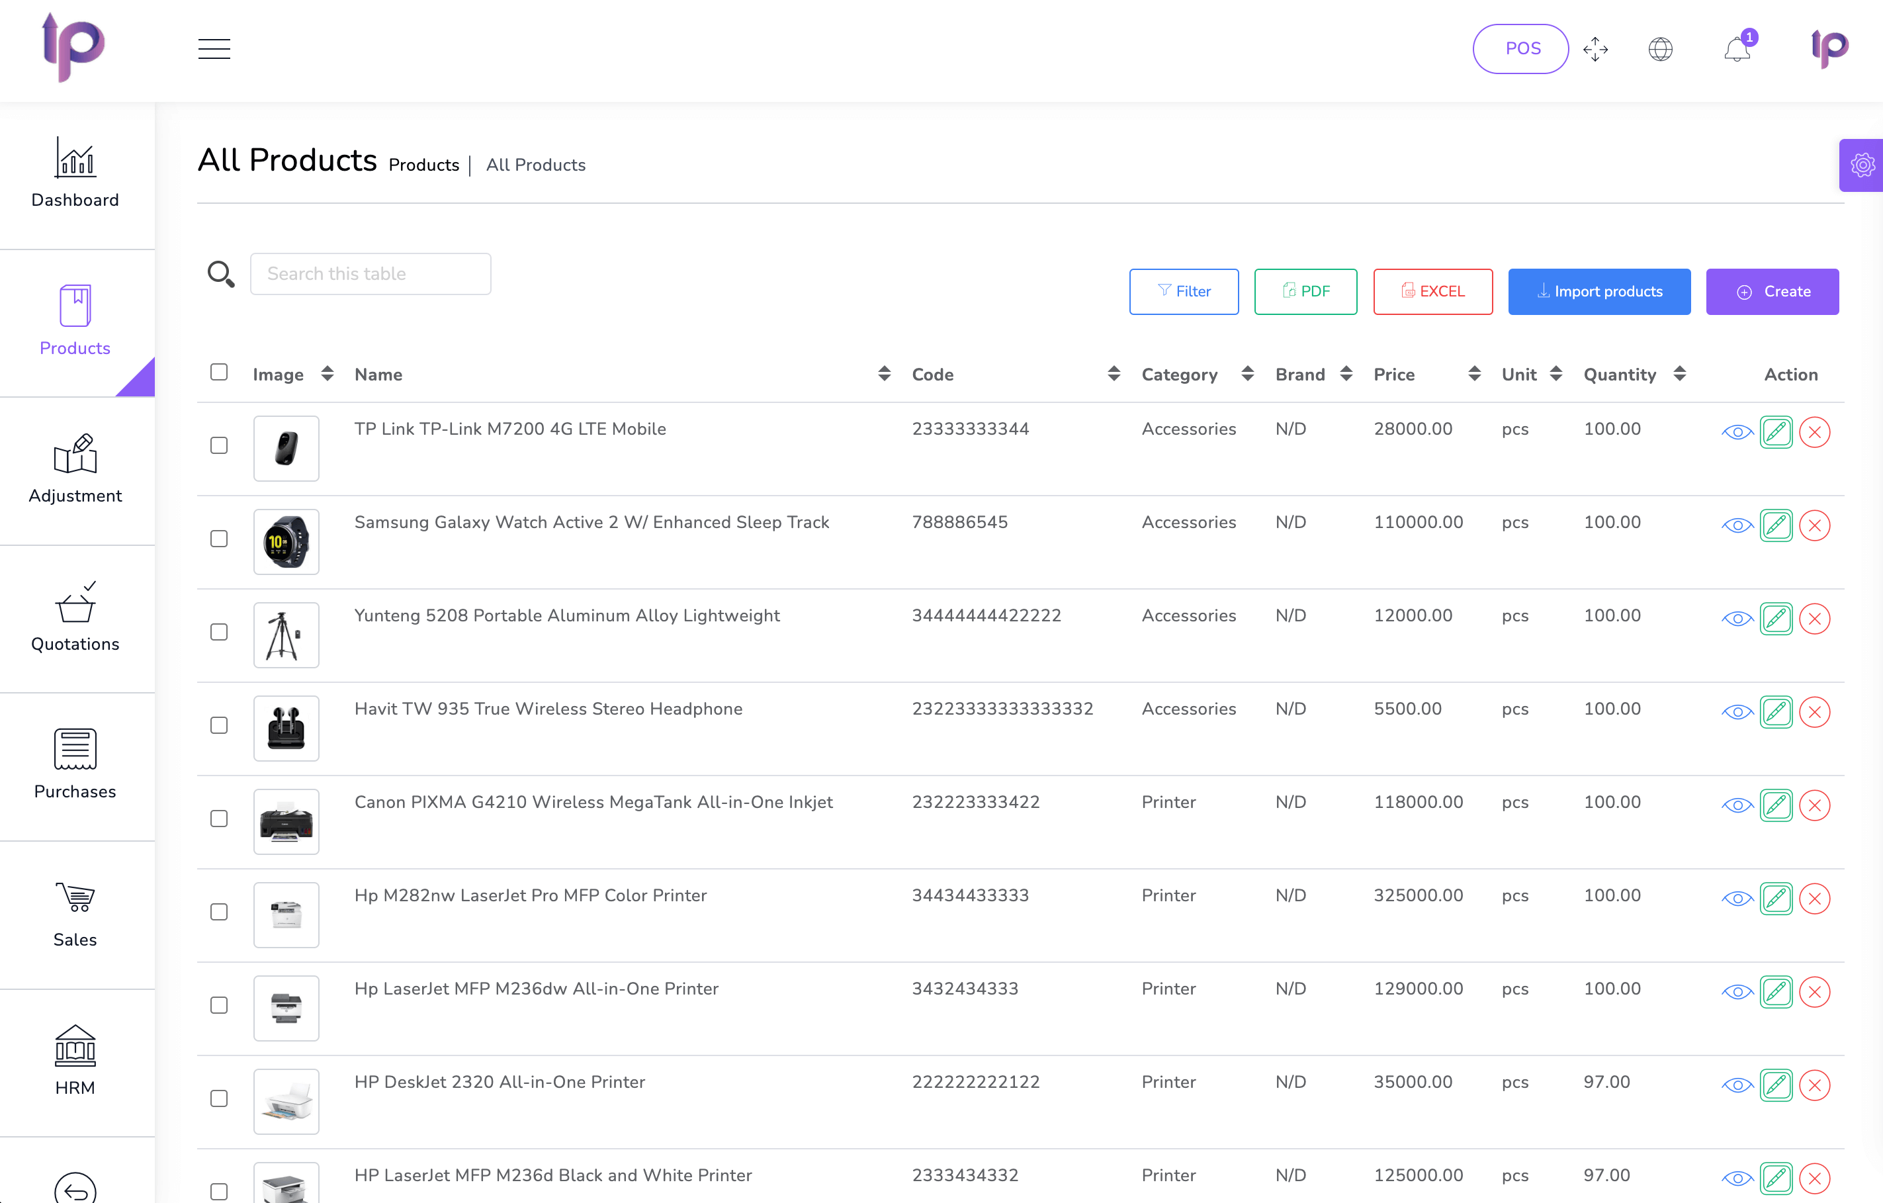1883x1203 pixels.
Task: Export table to EXCEL
Action: [x=1432, y=291]
